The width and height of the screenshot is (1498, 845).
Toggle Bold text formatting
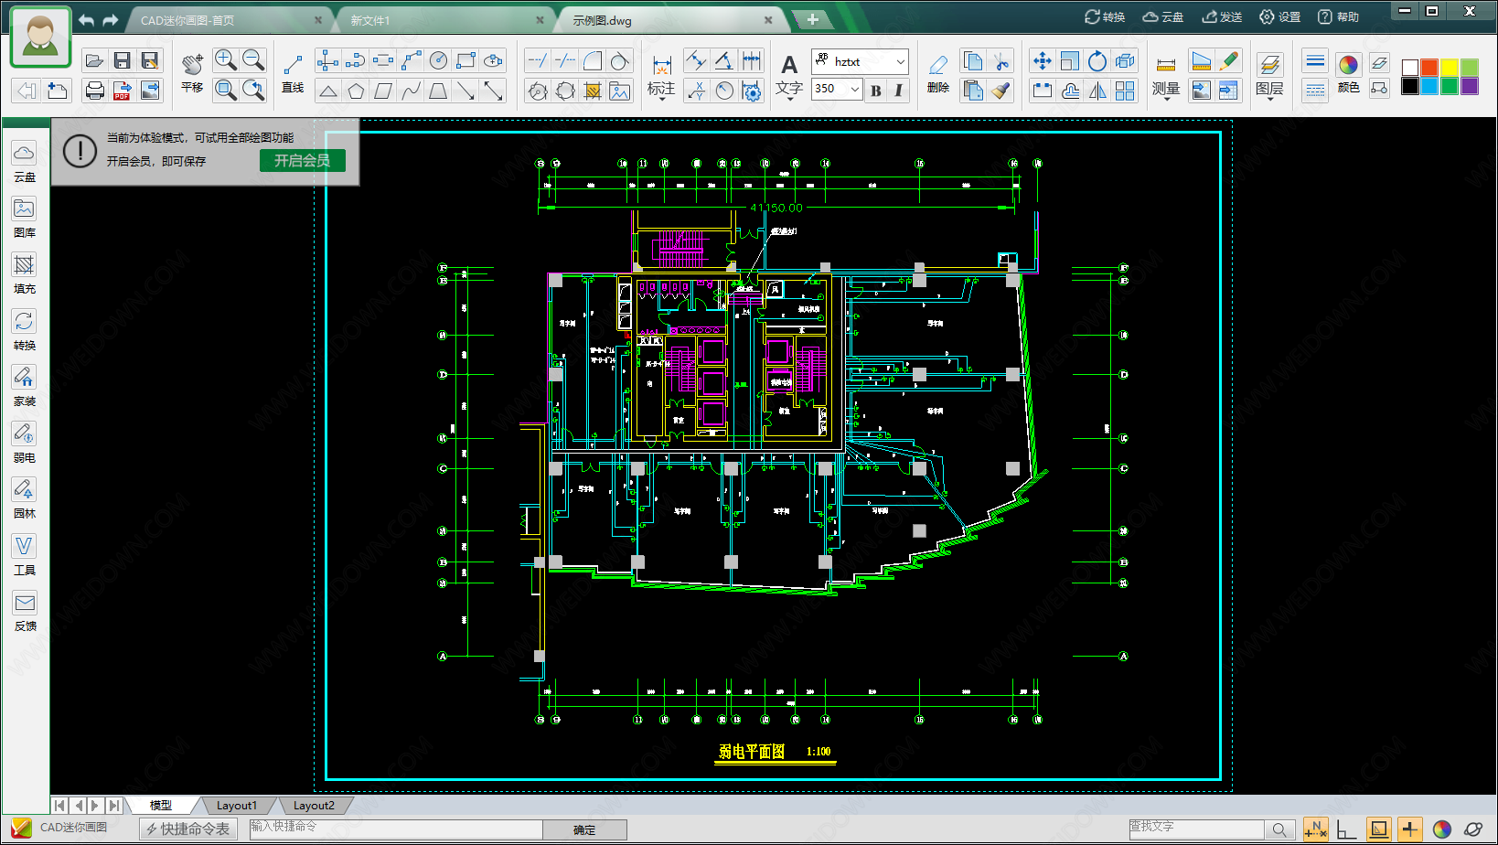click(x=876, y=90)
